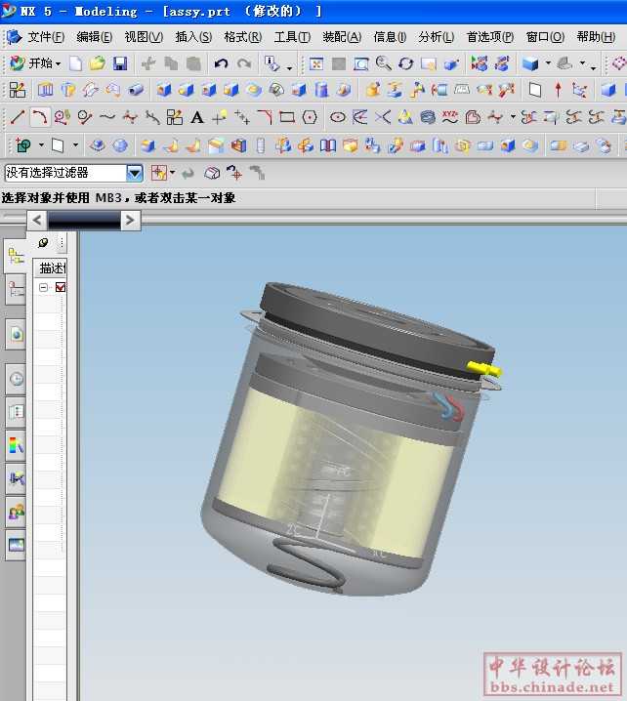
Task: Click the Zoom magnifier icon
Action: (x=383, y=63)
